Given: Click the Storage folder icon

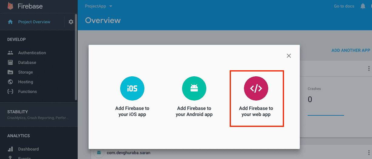Looking at the screenshot, I should click(11, 72).
